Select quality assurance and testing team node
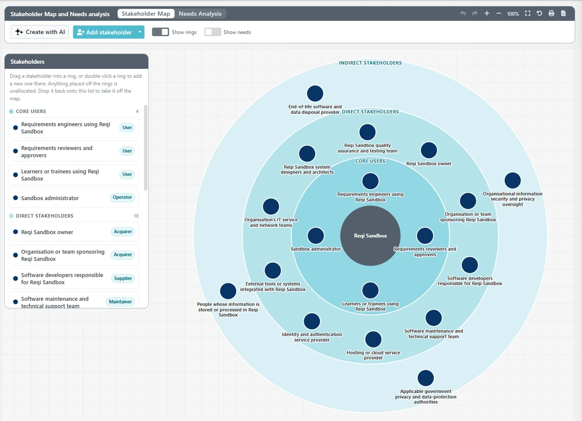Viewport: 582px width, 421px height. click(368, 132)
